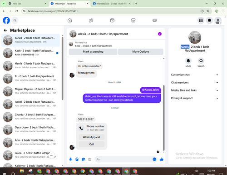Bookmark this page star icon

pos(208,11)
